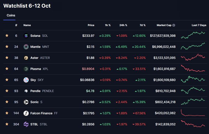Click the Aster coin logo icon
209x134 pixels.
coord(26,58)
